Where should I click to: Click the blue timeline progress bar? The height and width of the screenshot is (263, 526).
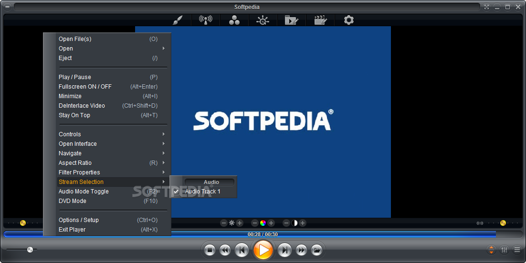263,234
